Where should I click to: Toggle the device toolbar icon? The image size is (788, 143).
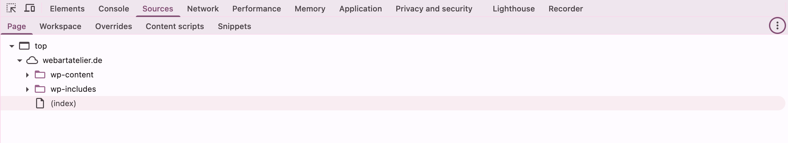click(x=30, y=8)
